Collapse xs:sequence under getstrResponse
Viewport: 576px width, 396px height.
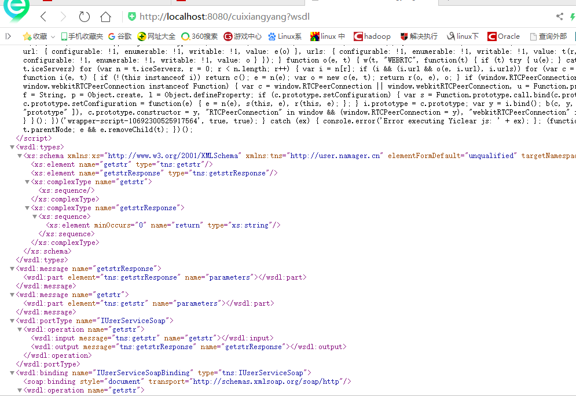[35, 217]
